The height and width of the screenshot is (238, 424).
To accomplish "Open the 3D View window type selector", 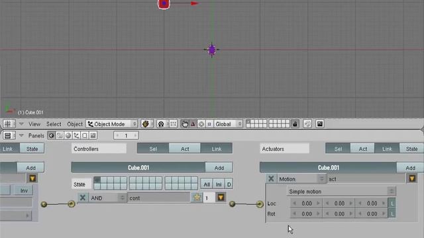I will click(x=9, y=124).
